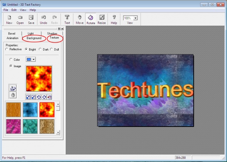Open the color picker dropdown
The width and height of the screenshot is (227, 162).
pyautogui.click(x=33, y=59)
